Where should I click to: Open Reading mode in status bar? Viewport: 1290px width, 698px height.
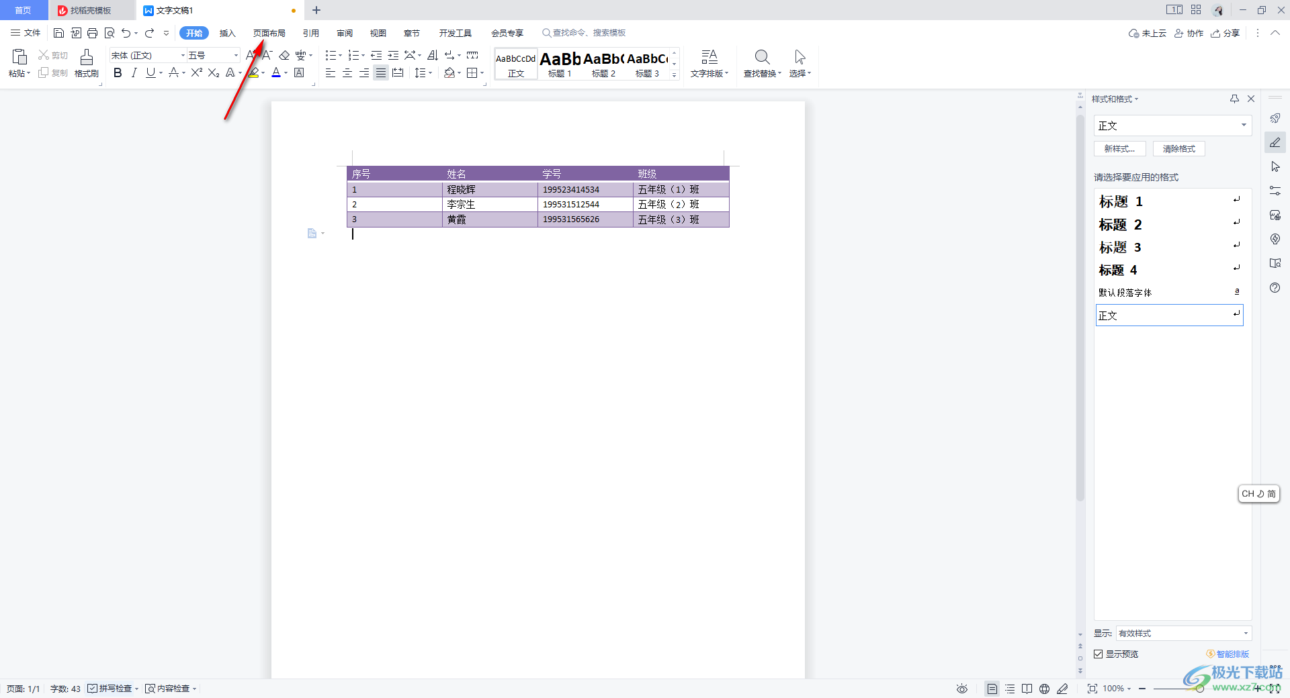point(1027,689)
